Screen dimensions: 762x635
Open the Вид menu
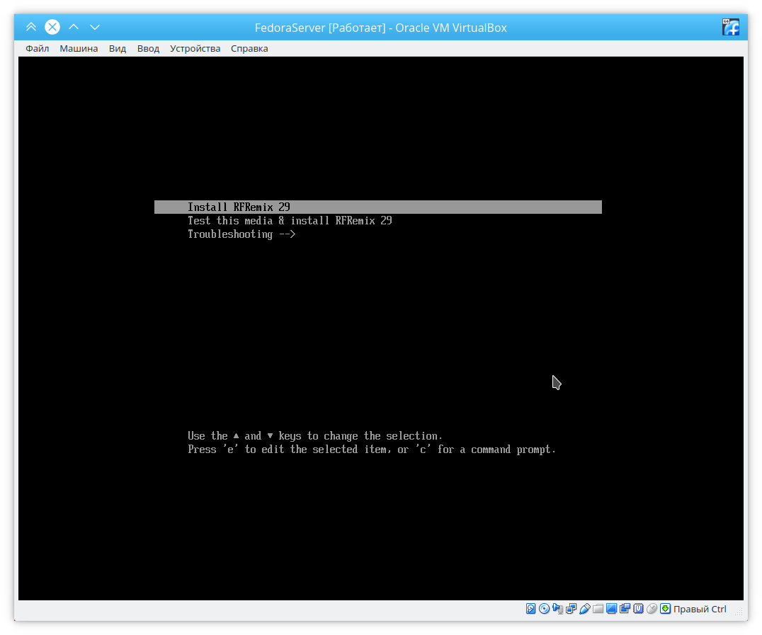(118, 49)
